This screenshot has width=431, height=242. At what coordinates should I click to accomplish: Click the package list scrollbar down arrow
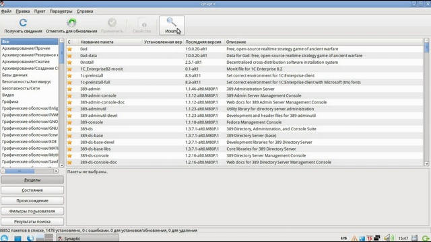pyautogui.click(x=426, y=164)
